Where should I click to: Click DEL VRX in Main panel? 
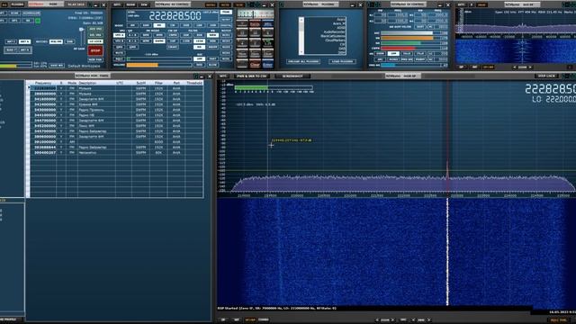coord(95,35)
